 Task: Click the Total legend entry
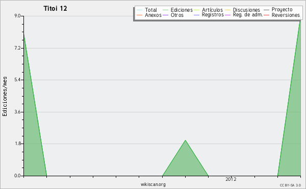tap(147, 10)
